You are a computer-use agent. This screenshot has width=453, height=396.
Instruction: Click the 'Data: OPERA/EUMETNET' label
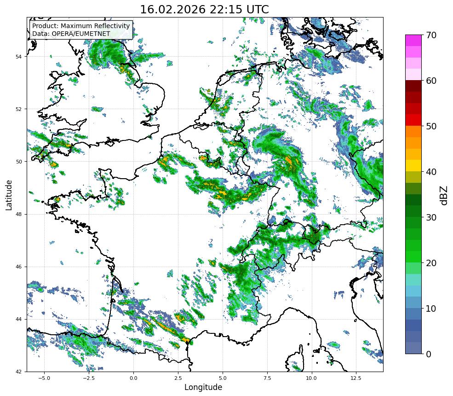tap(71, 34)
